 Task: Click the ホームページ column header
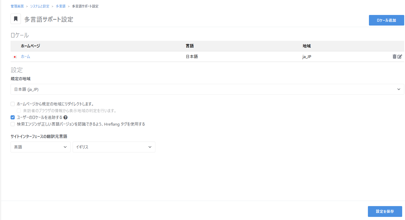point(30,46)
